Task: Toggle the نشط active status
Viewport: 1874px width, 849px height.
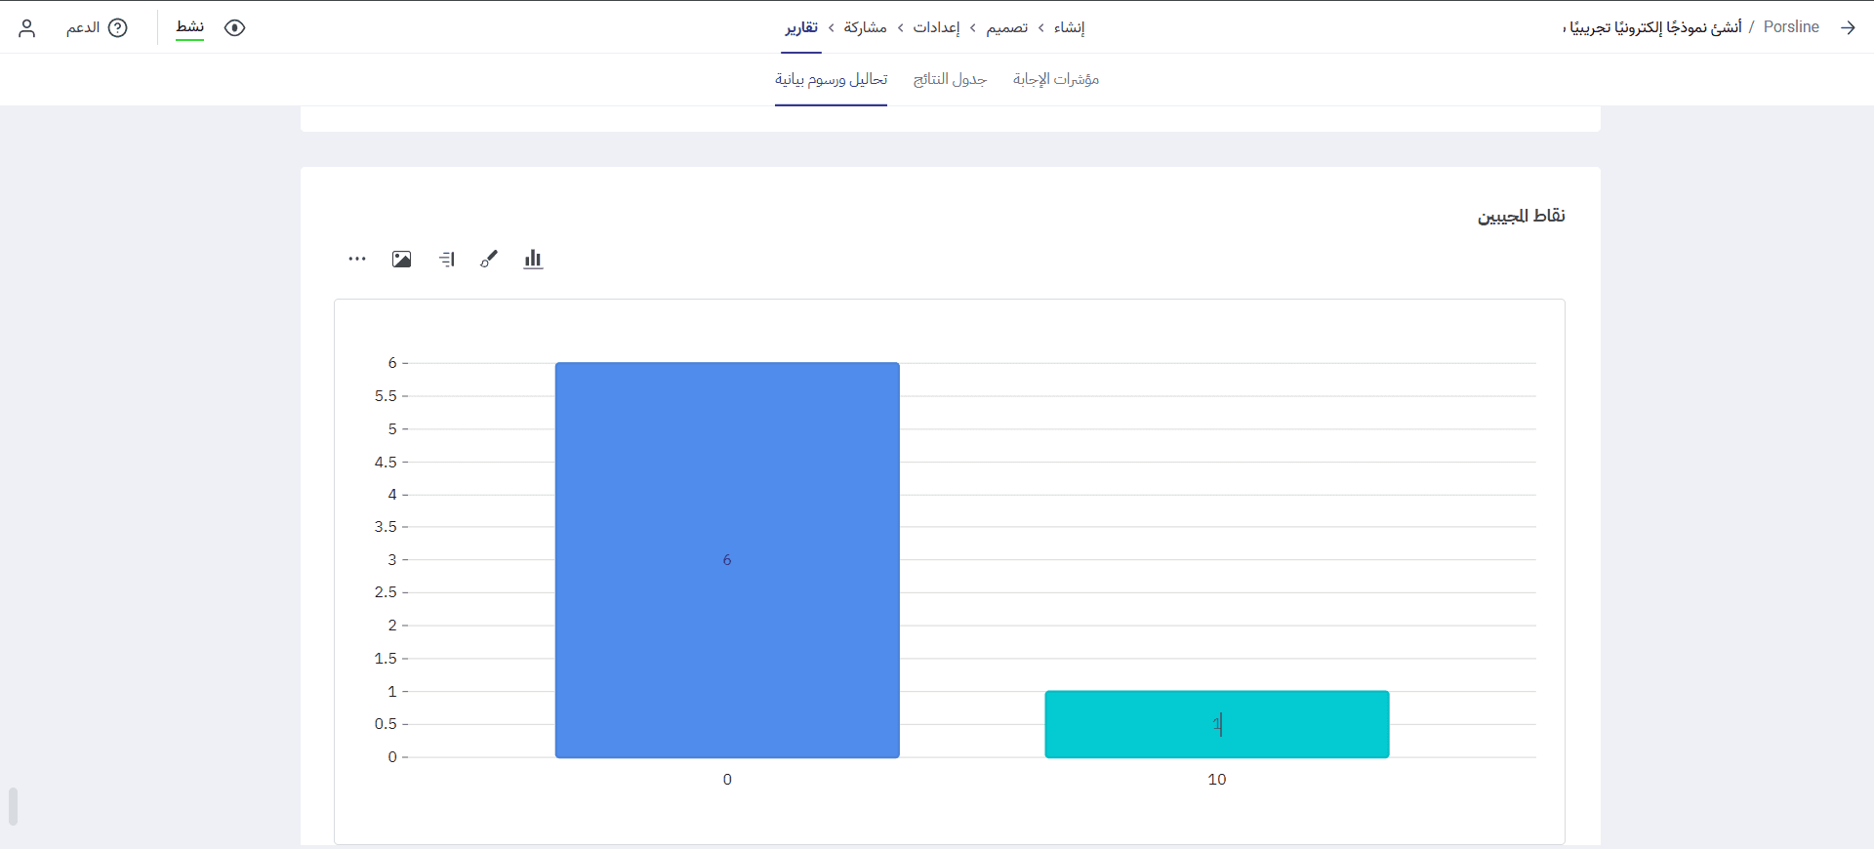Action: coord(190,27)
